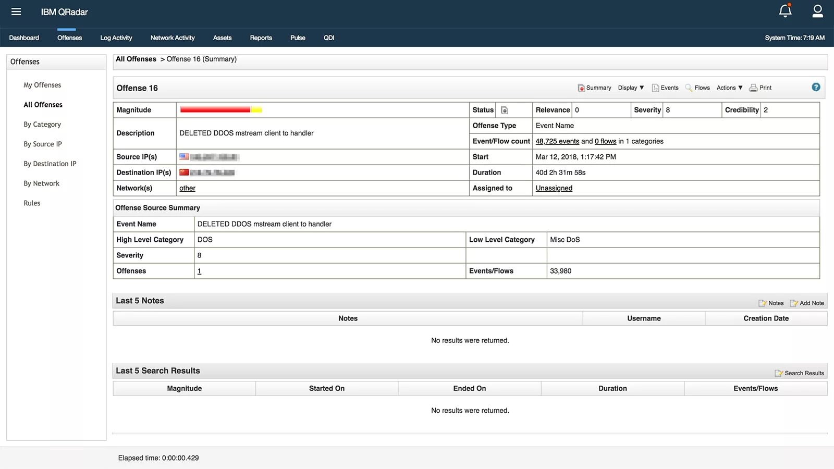This screenshot has width=834, height=469.
Task: Open the user profile icon
Action: [x=817, y=11]
